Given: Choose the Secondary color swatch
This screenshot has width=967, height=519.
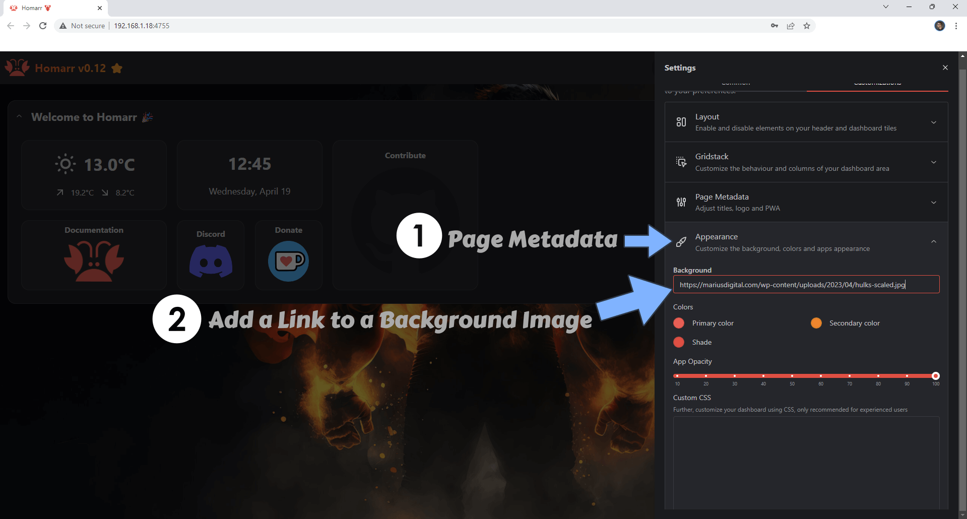Looking at the screenshot, I should click(816, 323).
